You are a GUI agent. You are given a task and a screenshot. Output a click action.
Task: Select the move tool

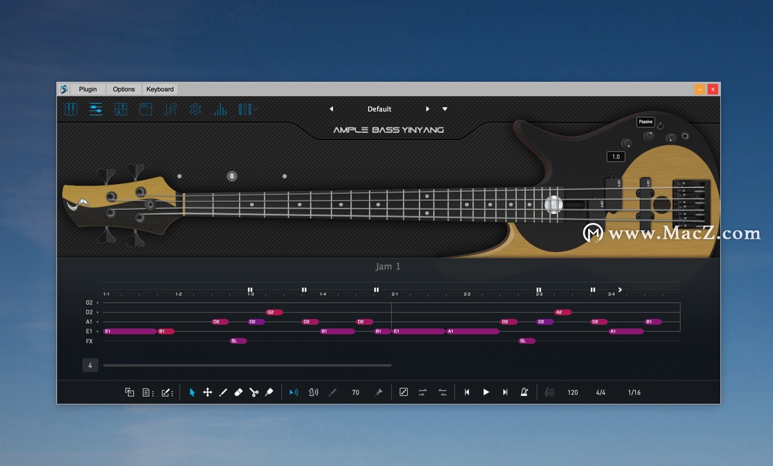tap(208, 392)
